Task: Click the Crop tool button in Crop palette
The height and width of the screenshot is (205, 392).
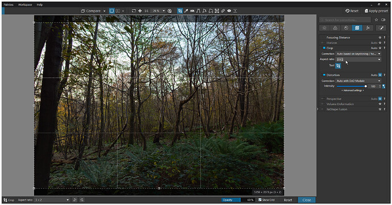Action: click(x=338, y=66)
